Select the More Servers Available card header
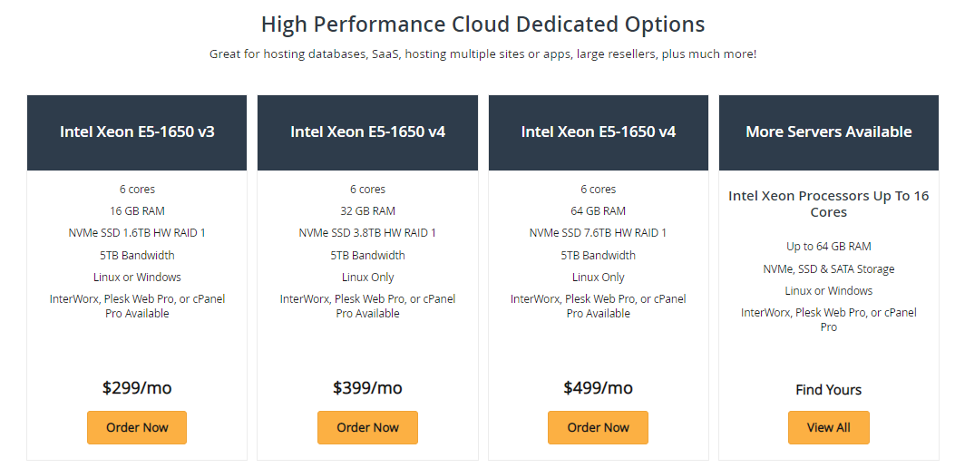The image size is (955, 468). 829,132
